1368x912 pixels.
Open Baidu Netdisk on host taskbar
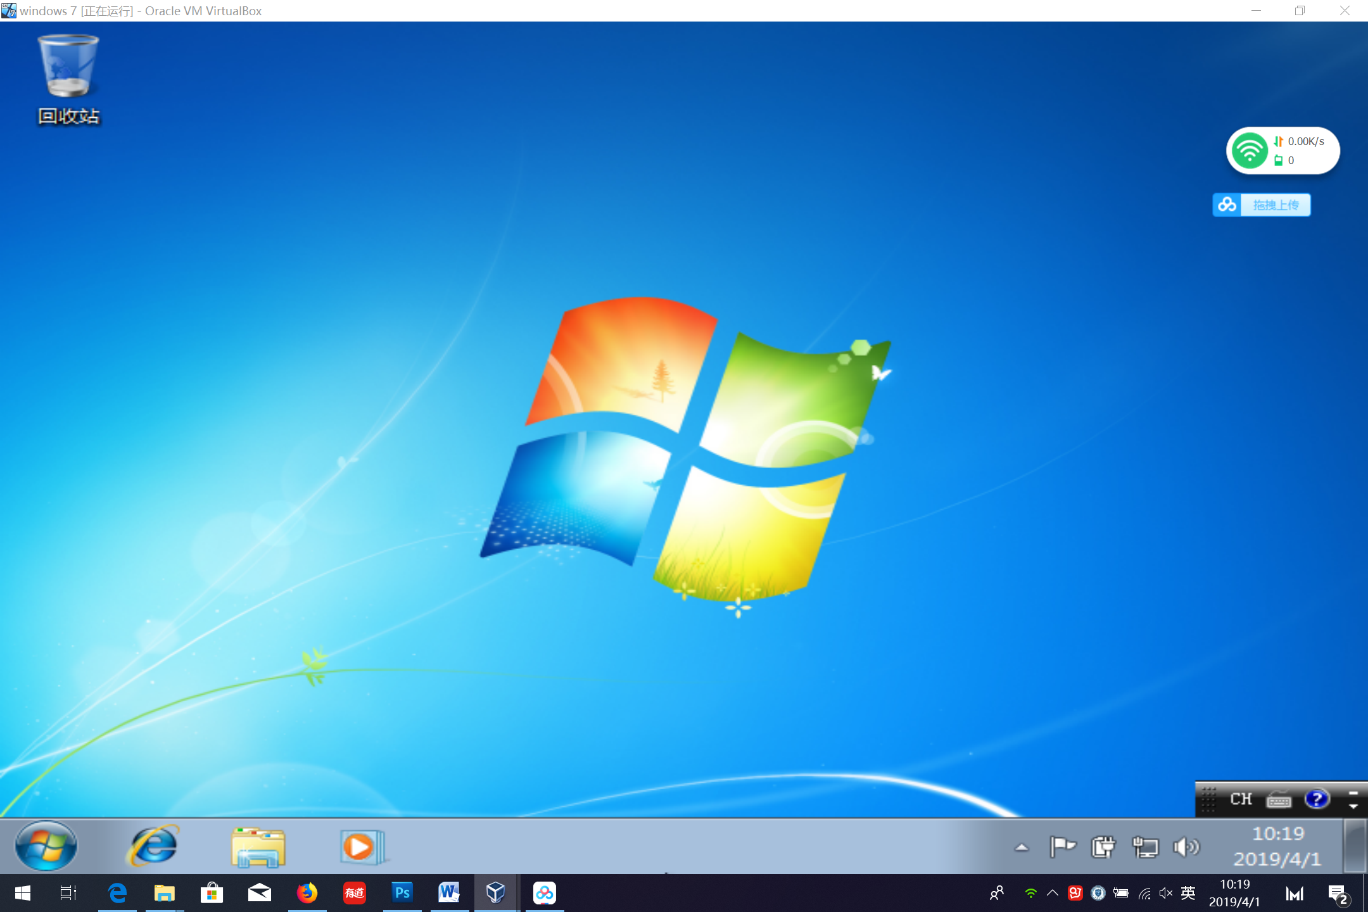click(545, 893)
